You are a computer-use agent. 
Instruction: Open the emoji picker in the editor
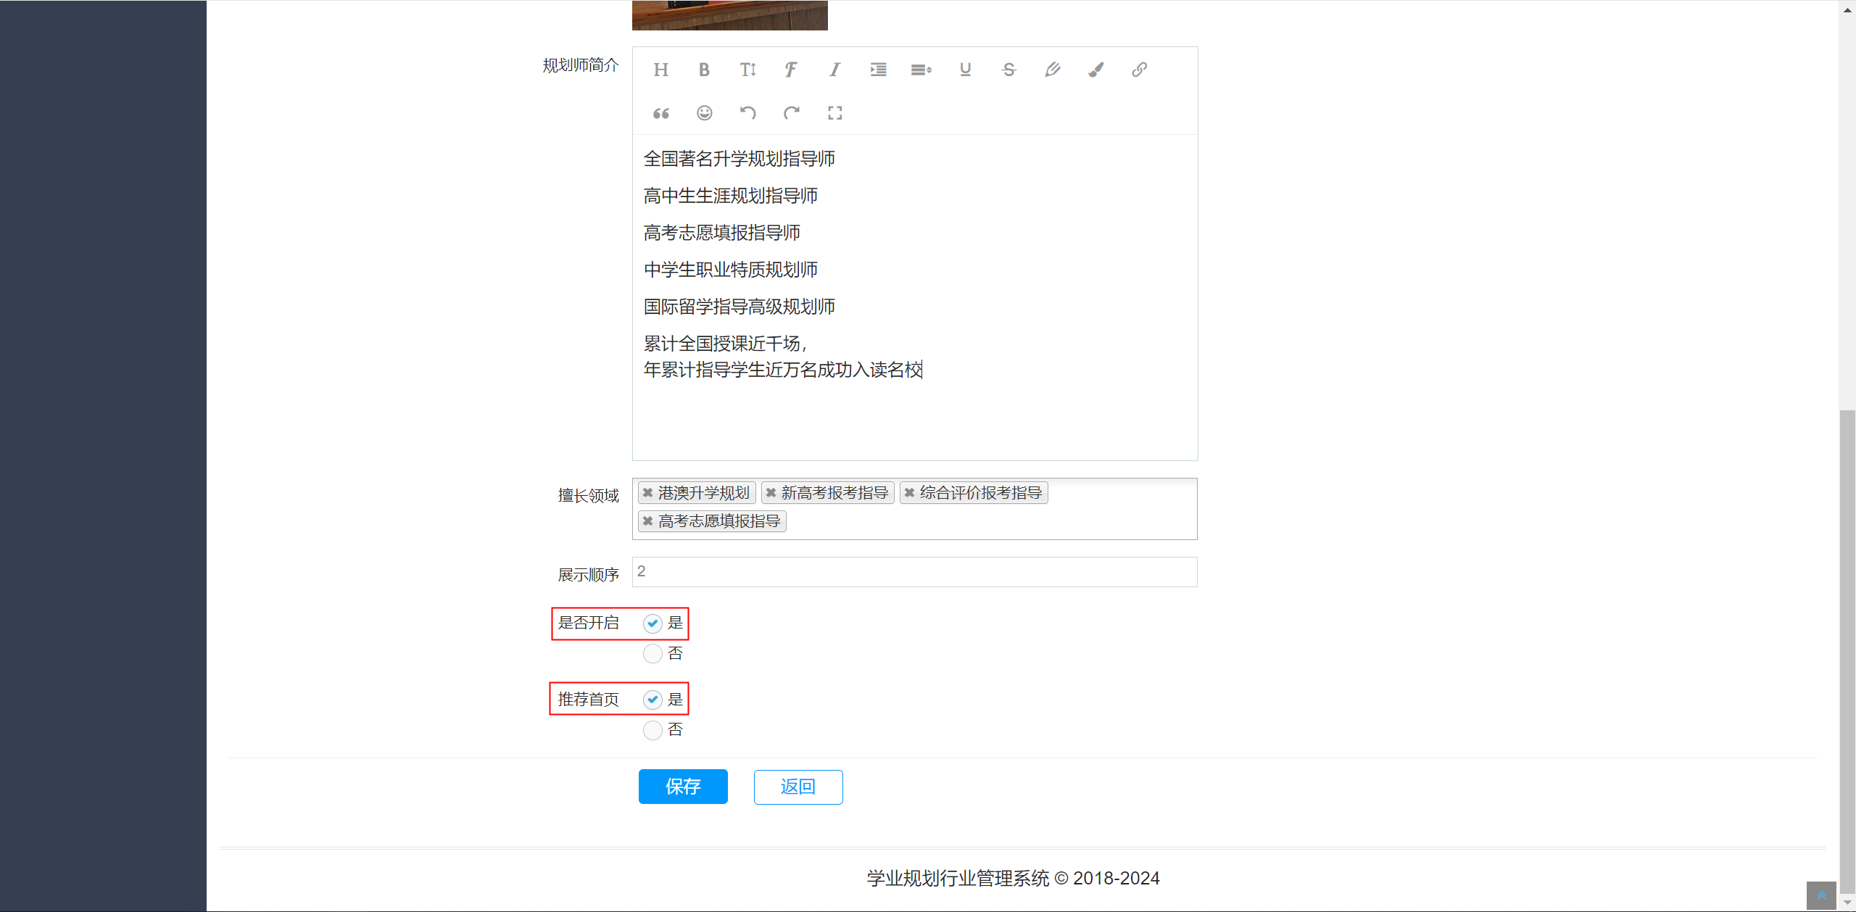pos(703,112)
